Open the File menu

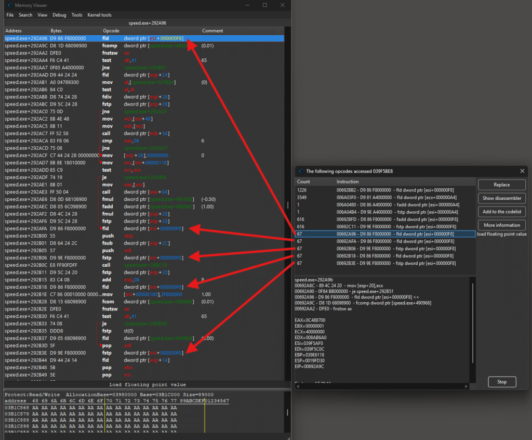pyautogui.click(x=10, y=15)
